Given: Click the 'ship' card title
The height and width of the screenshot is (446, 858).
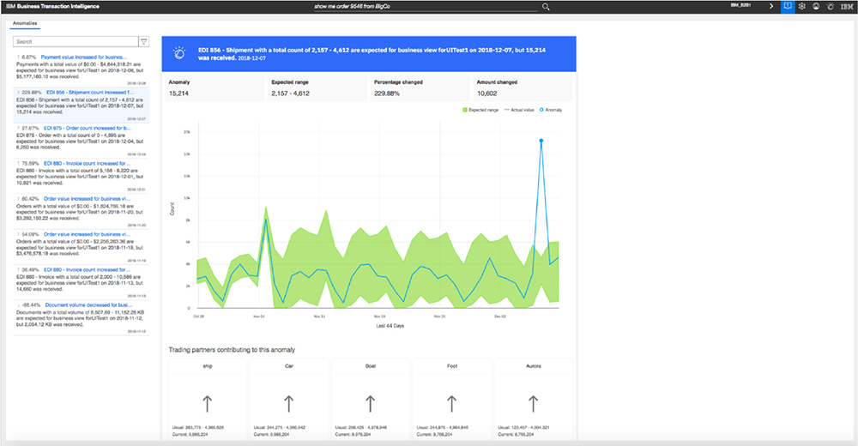Looking at the screenshot, I should [x=208, y=366].
